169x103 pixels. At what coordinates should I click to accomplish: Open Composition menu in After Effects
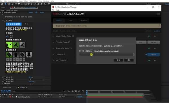click(13, 1)
